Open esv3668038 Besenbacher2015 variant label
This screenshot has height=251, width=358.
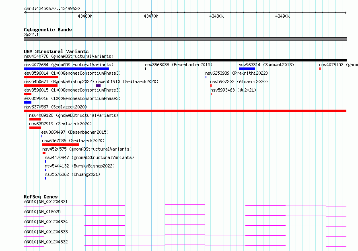pos(179,65)
